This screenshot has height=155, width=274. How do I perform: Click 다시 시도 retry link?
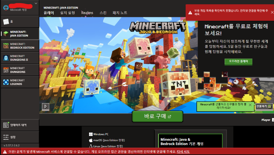[183, 152]
